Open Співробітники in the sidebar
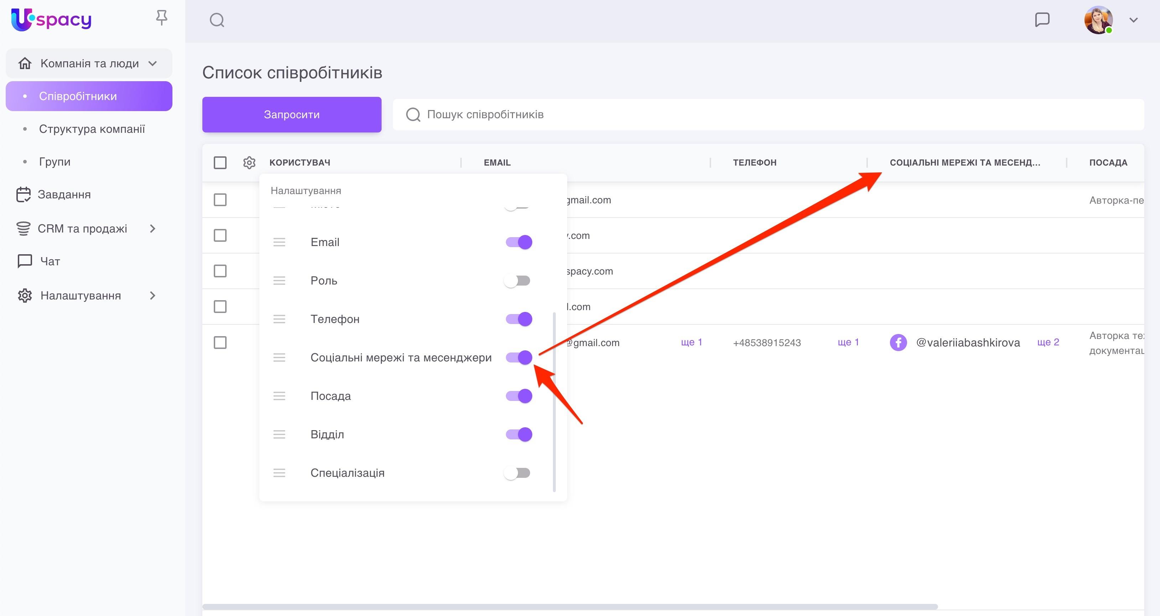 (89, 96)
